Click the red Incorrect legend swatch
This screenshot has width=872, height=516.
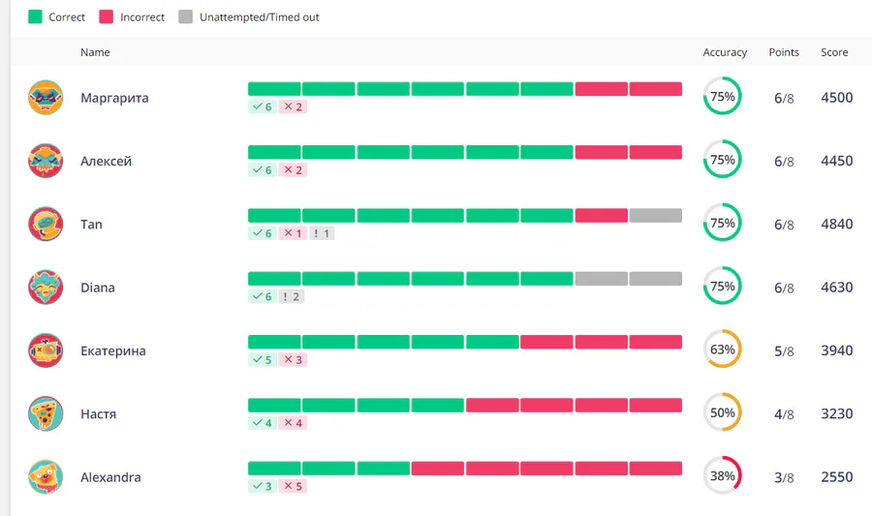[107, 17]
